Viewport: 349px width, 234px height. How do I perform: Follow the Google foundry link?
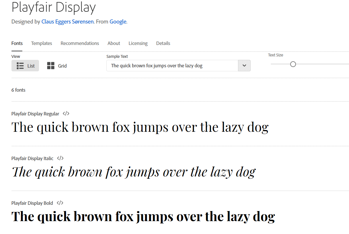(118, 22)
